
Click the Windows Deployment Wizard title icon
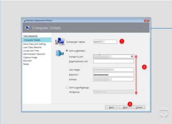tap(24, 20)
